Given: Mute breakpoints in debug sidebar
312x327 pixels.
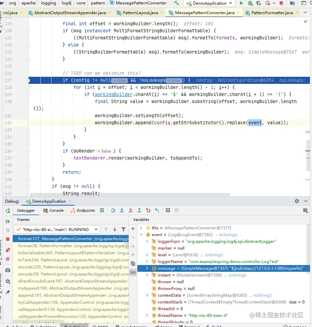Looking at the screenshot, I should coord(8,259).
